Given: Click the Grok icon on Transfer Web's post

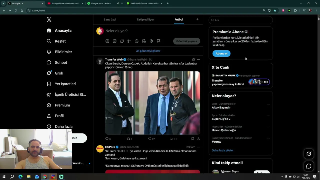Looking at the screenshot, I should 193,59.
